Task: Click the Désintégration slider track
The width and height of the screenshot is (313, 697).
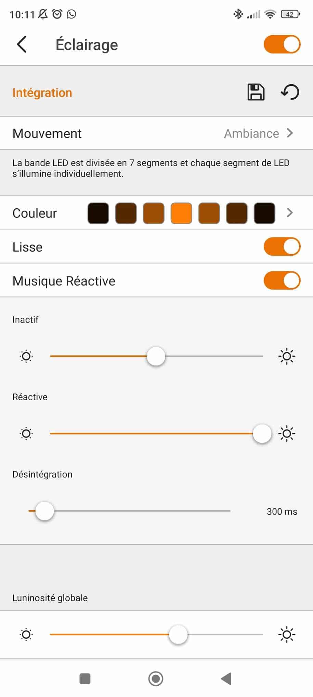Action: coord(137,511)
